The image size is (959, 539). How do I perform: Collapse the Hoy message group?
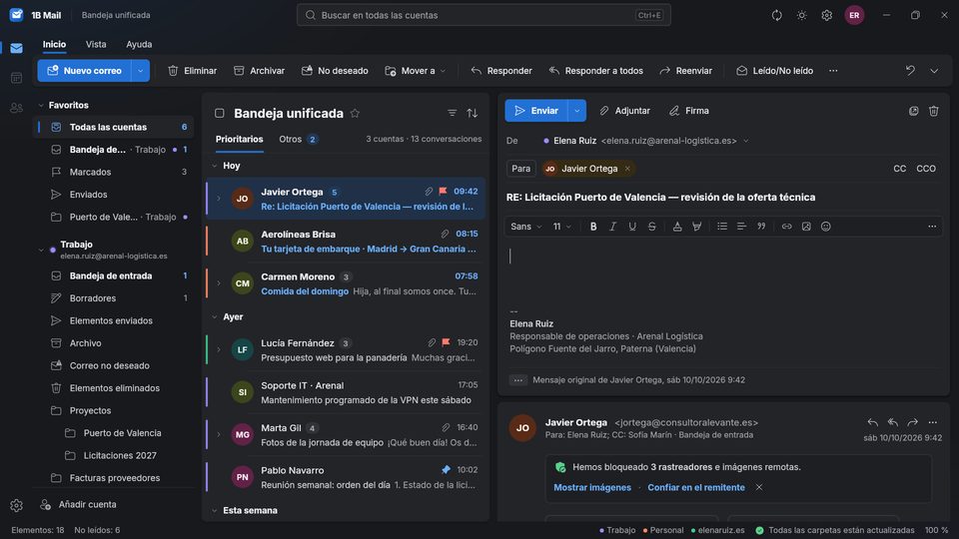[214, 166]
